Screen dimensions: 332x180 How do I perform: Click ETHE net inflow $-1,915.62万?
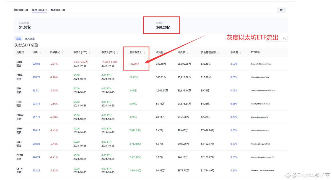point(81,62)
